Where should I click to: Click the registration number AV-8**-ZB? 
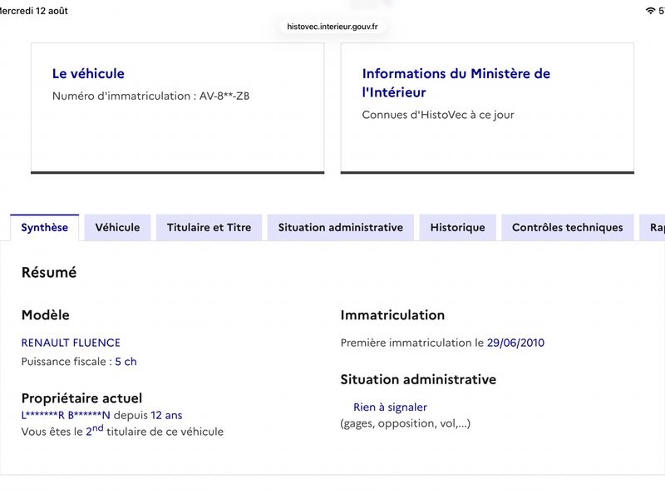click(224, 96)
